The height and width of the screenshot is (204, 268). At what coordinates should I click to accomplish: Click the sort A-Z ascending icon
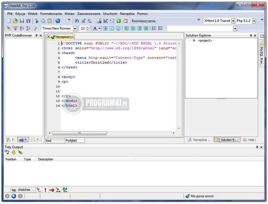[x=22, y=28]
